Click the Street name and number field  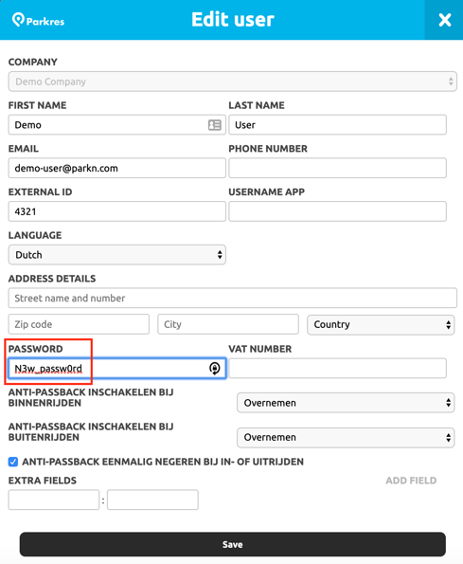pos(232,298)
